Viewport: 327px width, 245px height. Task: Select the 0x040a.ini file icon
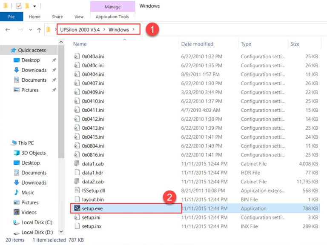coord(77,56)
